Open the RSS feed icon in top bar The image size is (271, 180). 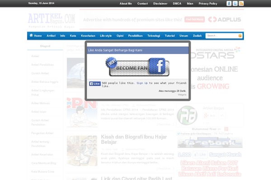coord(241,4)
